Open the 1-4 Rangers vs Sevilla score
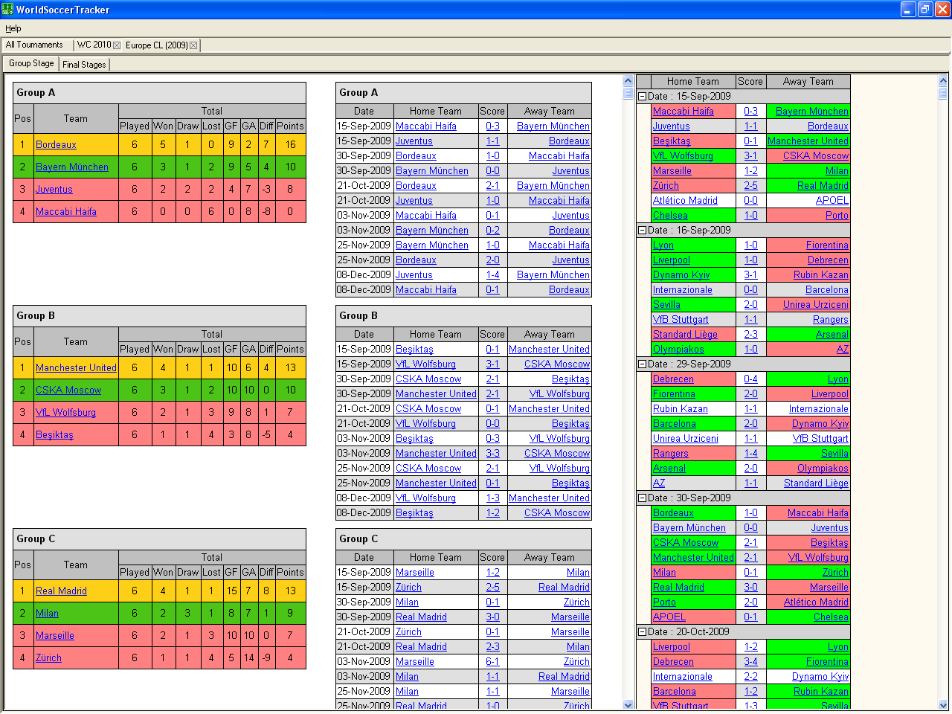Image resolution: width=952 pixels, height=714 pixels. [x=750, y=454]
